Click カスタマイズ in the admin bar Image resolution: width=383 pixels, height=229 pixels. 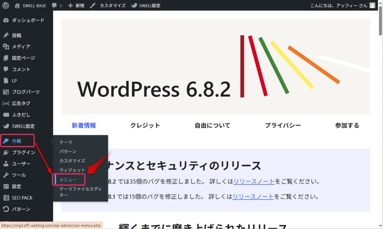pos(113,5)
